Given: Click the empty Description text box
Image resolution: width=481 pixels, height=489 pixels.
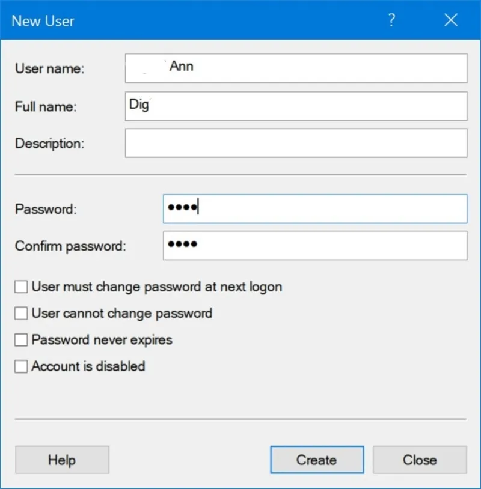Looking at the screenshot, I should (x=296, y=143).
